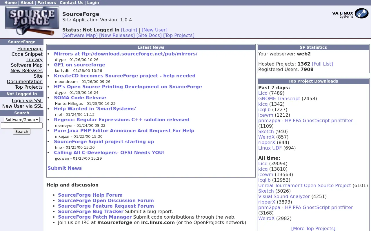
Task: Click the Submit News link
Action: 65,168
